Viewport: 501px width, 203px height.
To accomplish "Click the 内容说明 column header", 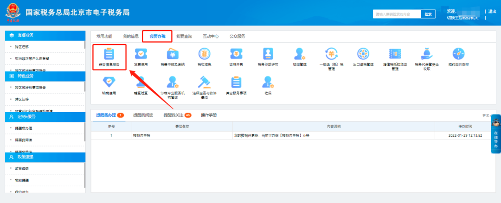I will tap(334, 127).
